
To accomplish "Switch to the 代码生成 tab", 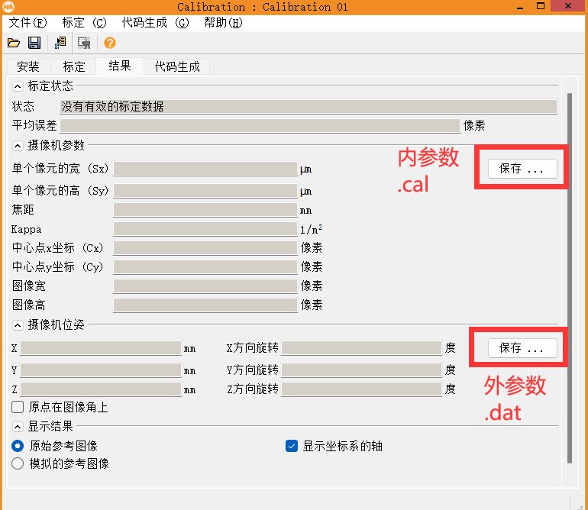I will [176, 66].
